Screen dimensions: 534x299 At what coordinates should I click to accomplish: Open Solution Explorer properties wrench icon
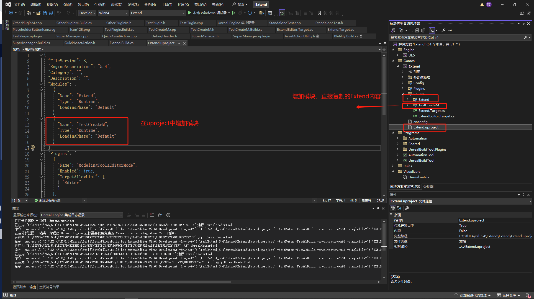(x=443, y=30)
